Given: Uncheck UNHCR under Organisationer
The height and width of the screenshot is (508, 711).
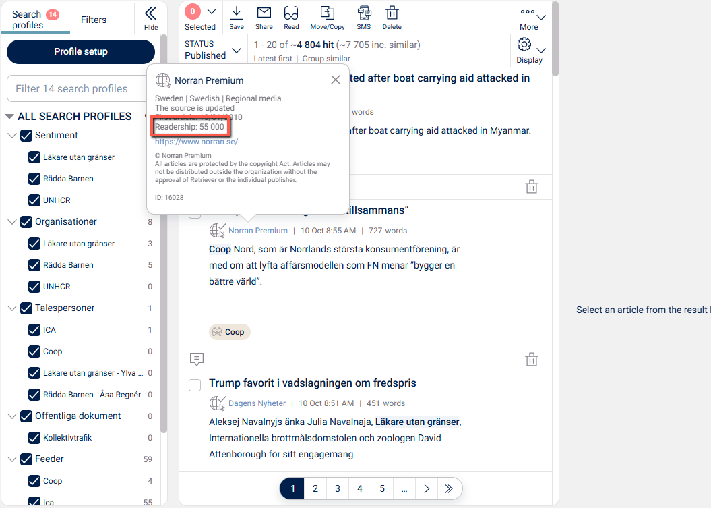Looking at the screenshot, I should [x=34, y=287].
